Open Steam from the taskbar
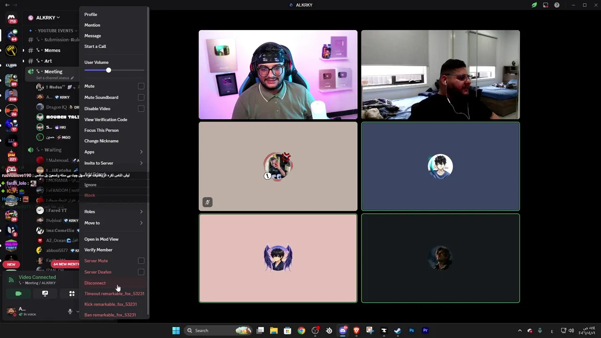Viewport: 601px width, 338px height. pos(398,330)
